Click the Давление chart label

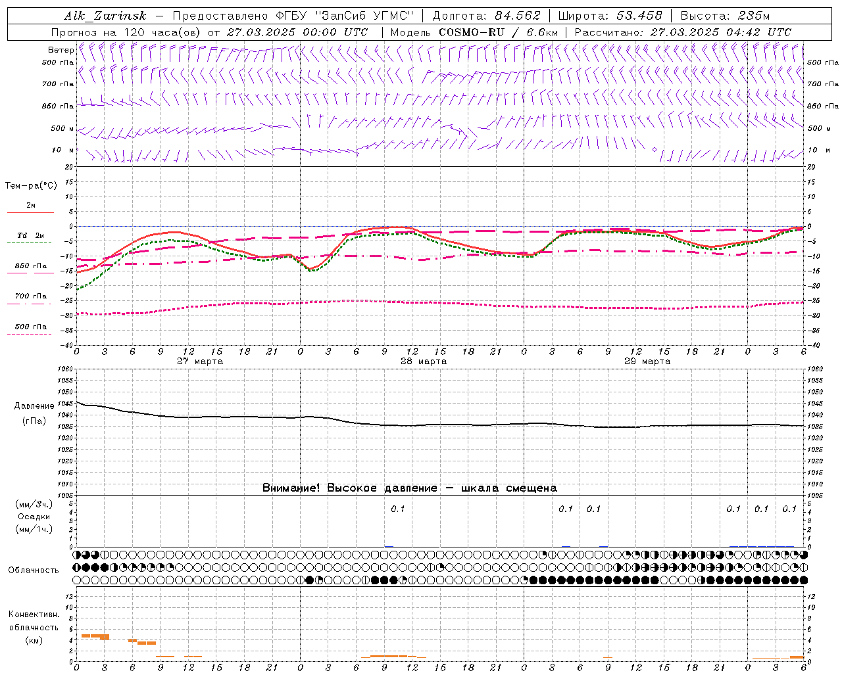(x=34, y=406)
